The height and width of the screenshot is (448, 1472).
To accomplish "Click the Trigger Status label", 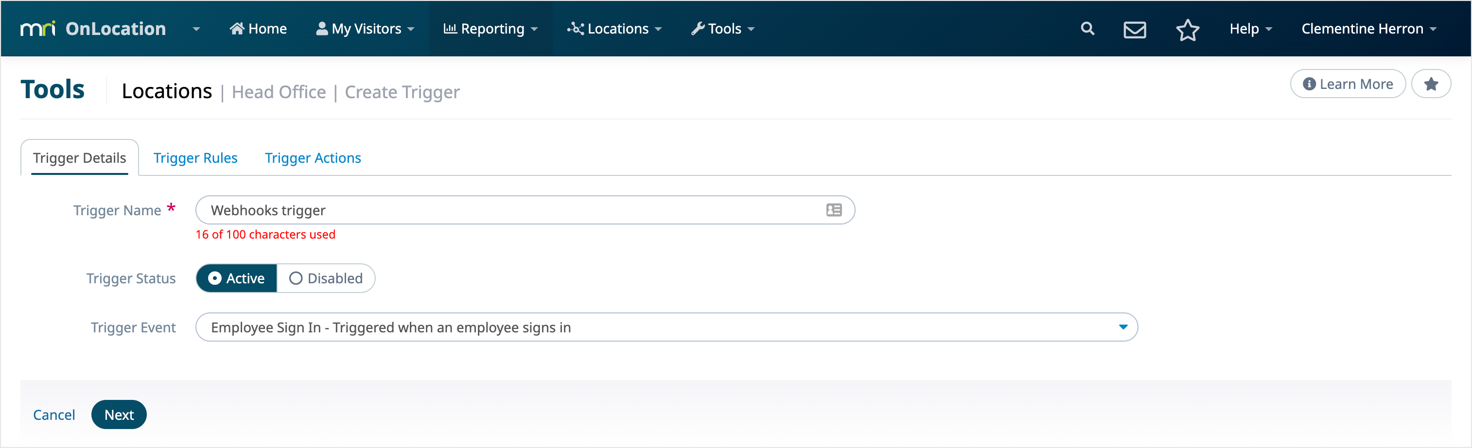I will 131,278.
